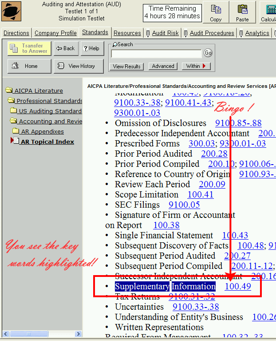Go to Home page
276x355 pixels.
[x=29, y=66]
